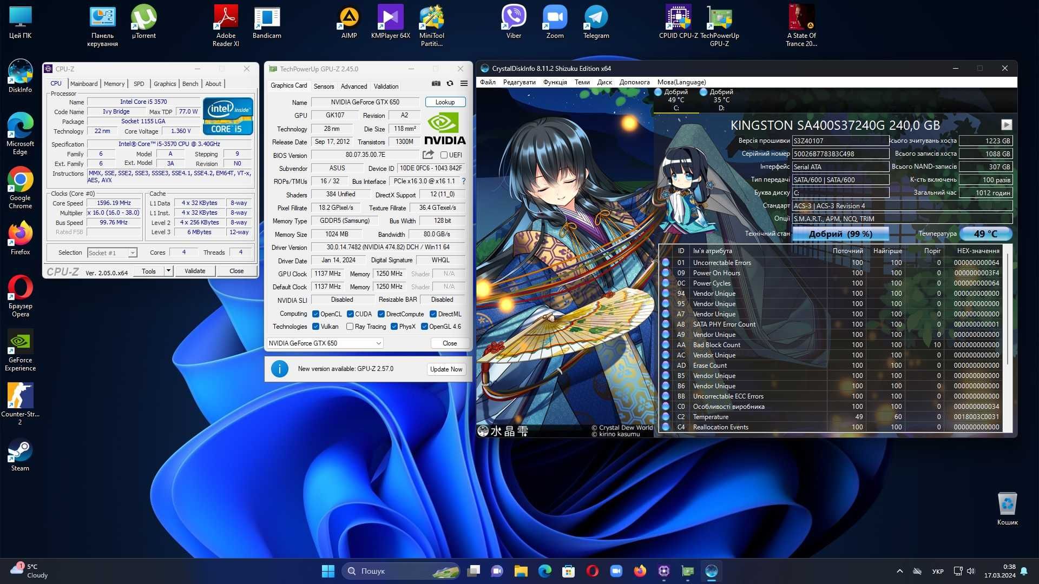
Task: Click the Добрий (99 %) health status button
Action: pos(840,234)
